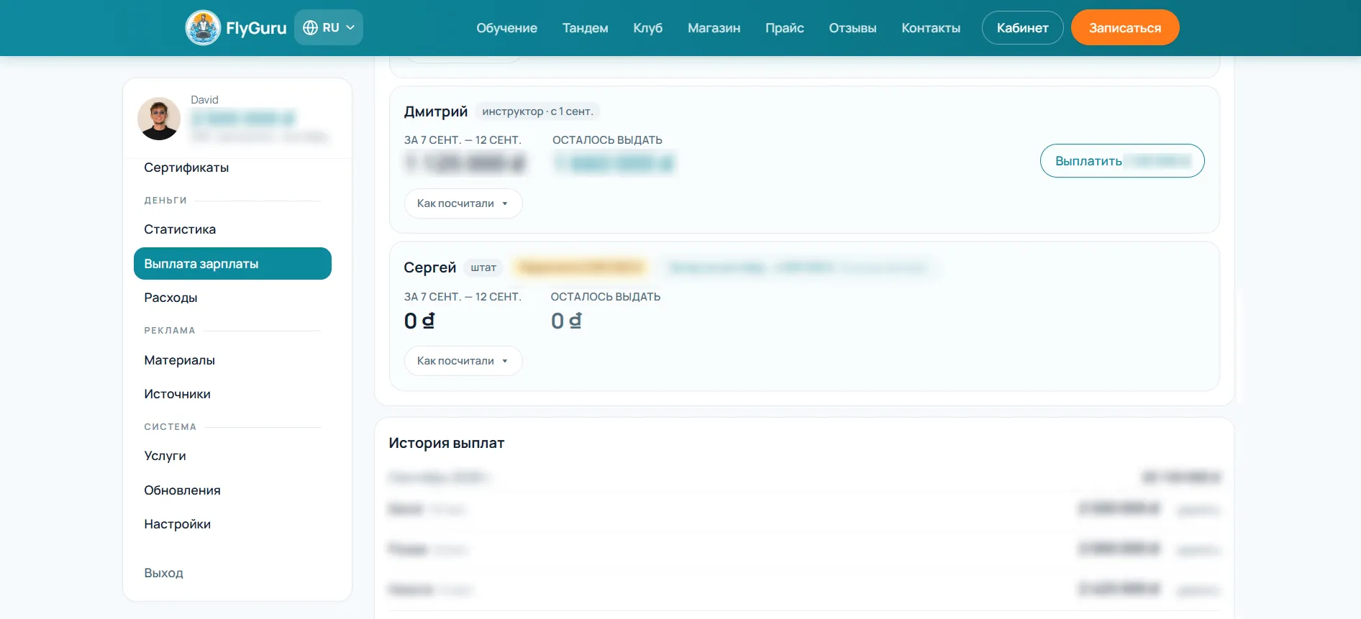Screen dimensions: 1361x619
Task: Click the штат badge next to Сергей
Action: click(x=483, y=267)
